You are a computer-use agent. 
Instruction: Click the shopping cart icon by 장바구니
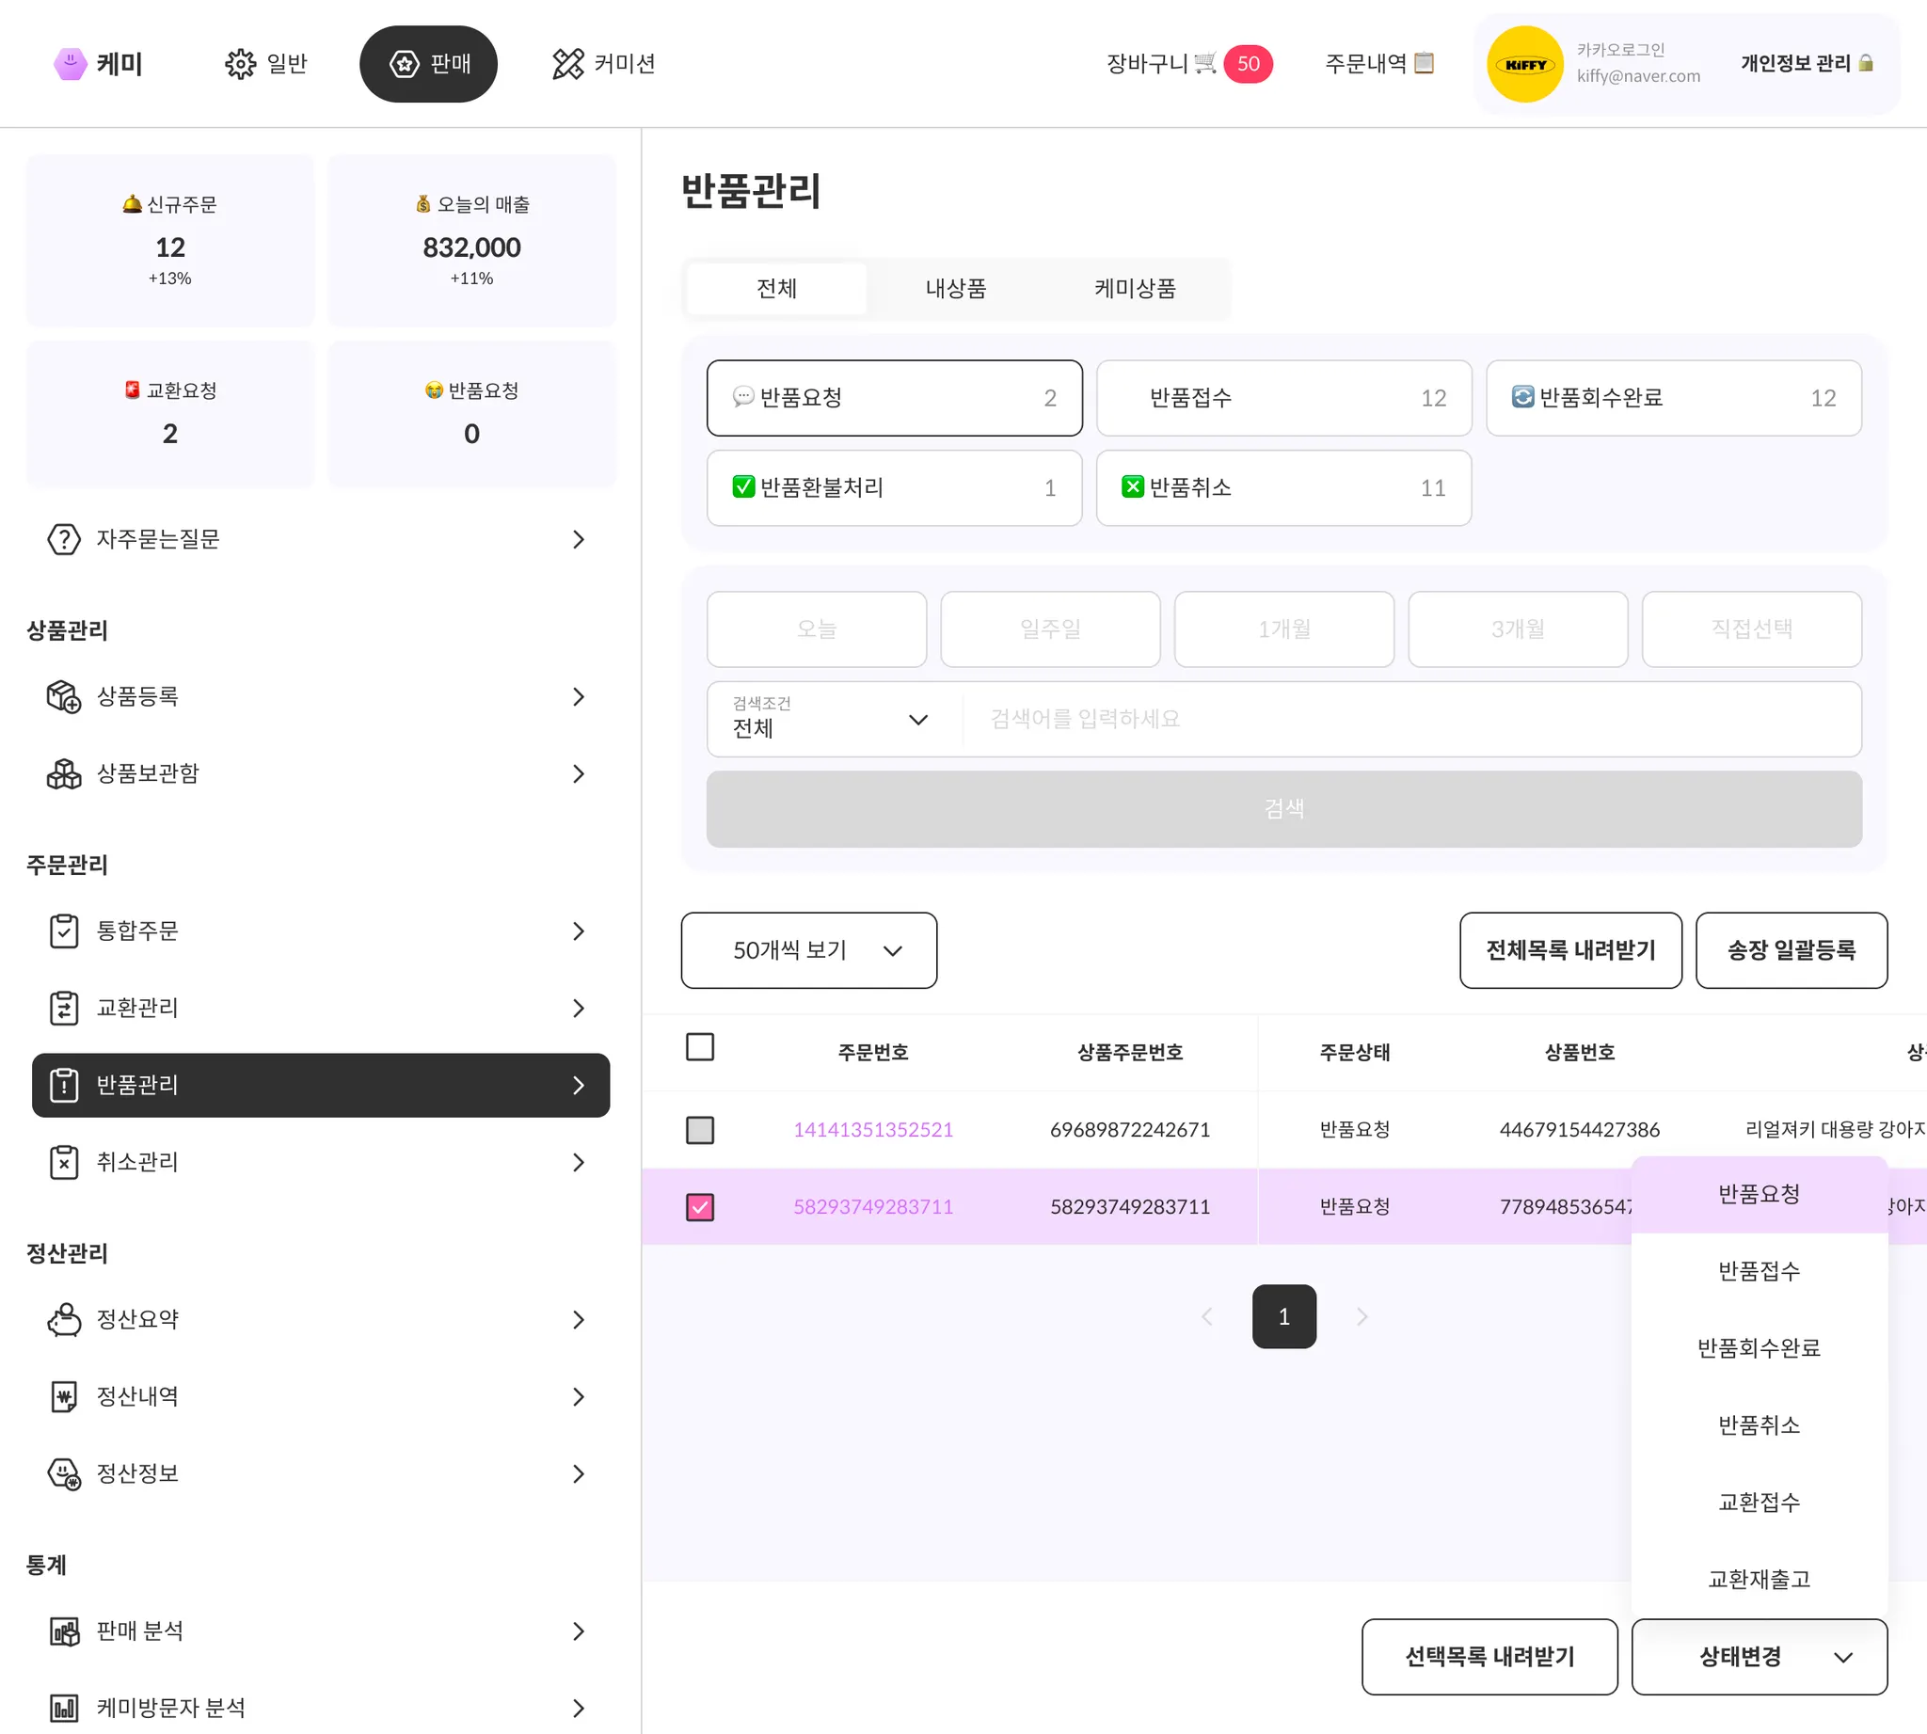pos(1204,63)
